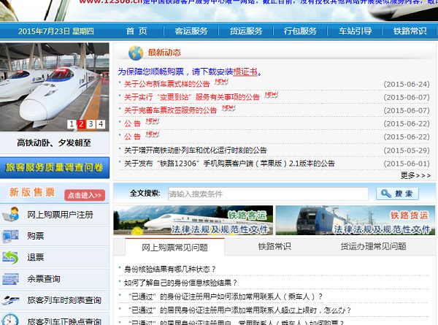Click the user registration icon

pyautogui.click(x=11, y=215)
